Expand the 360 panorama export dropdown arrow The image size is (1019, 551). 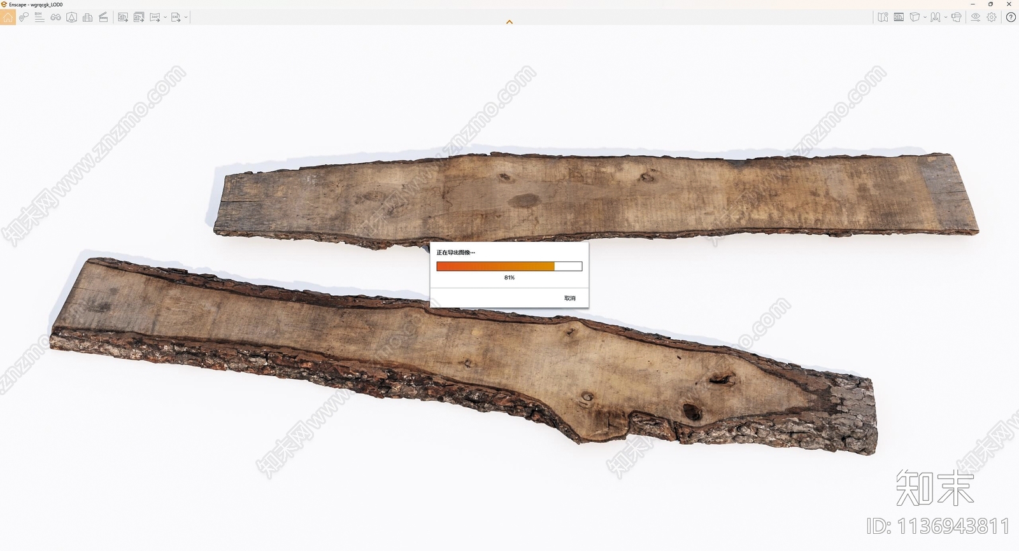click(165, 17)
